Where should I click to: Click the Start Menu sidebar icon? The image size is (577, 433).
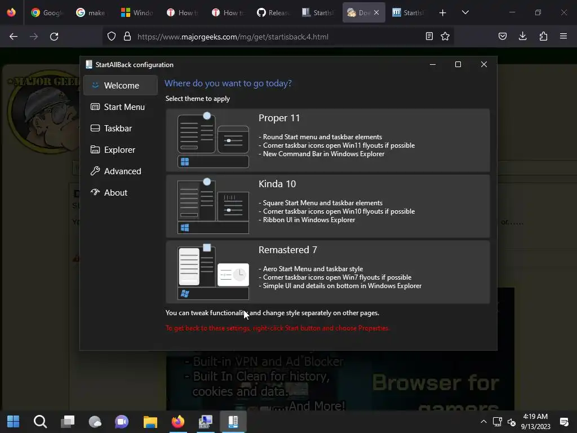(x=95, y=107)
